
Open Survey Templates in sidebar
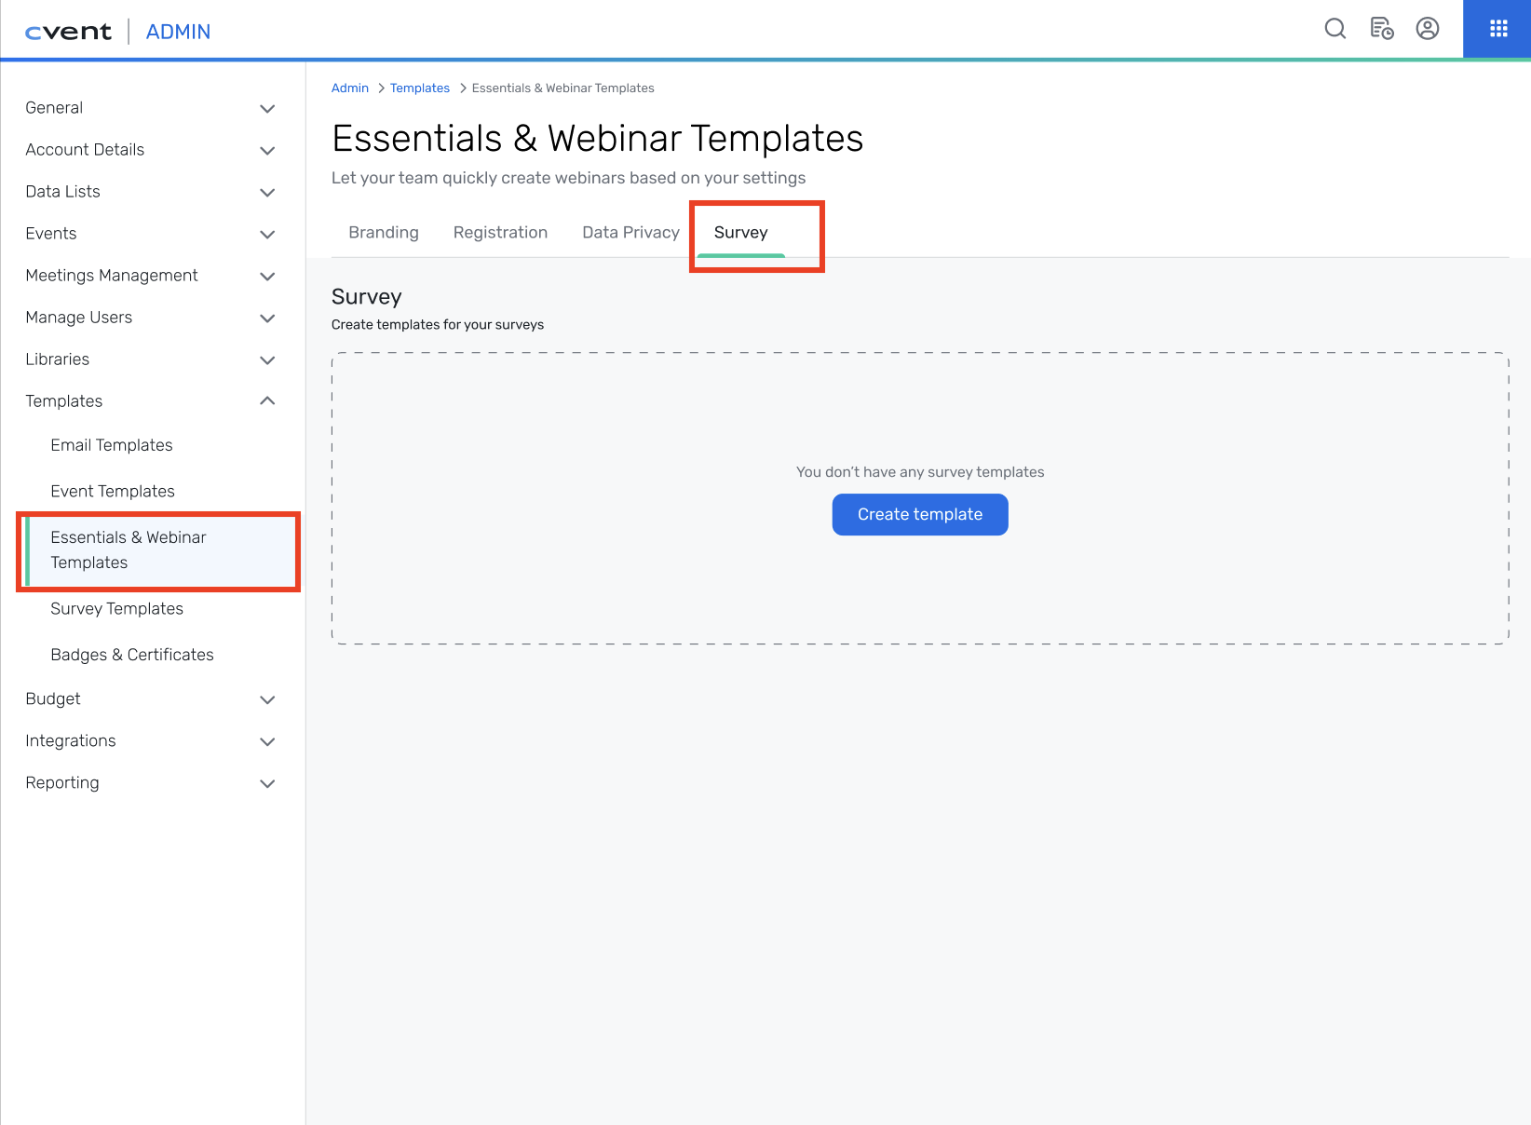(x=117, y=609)
